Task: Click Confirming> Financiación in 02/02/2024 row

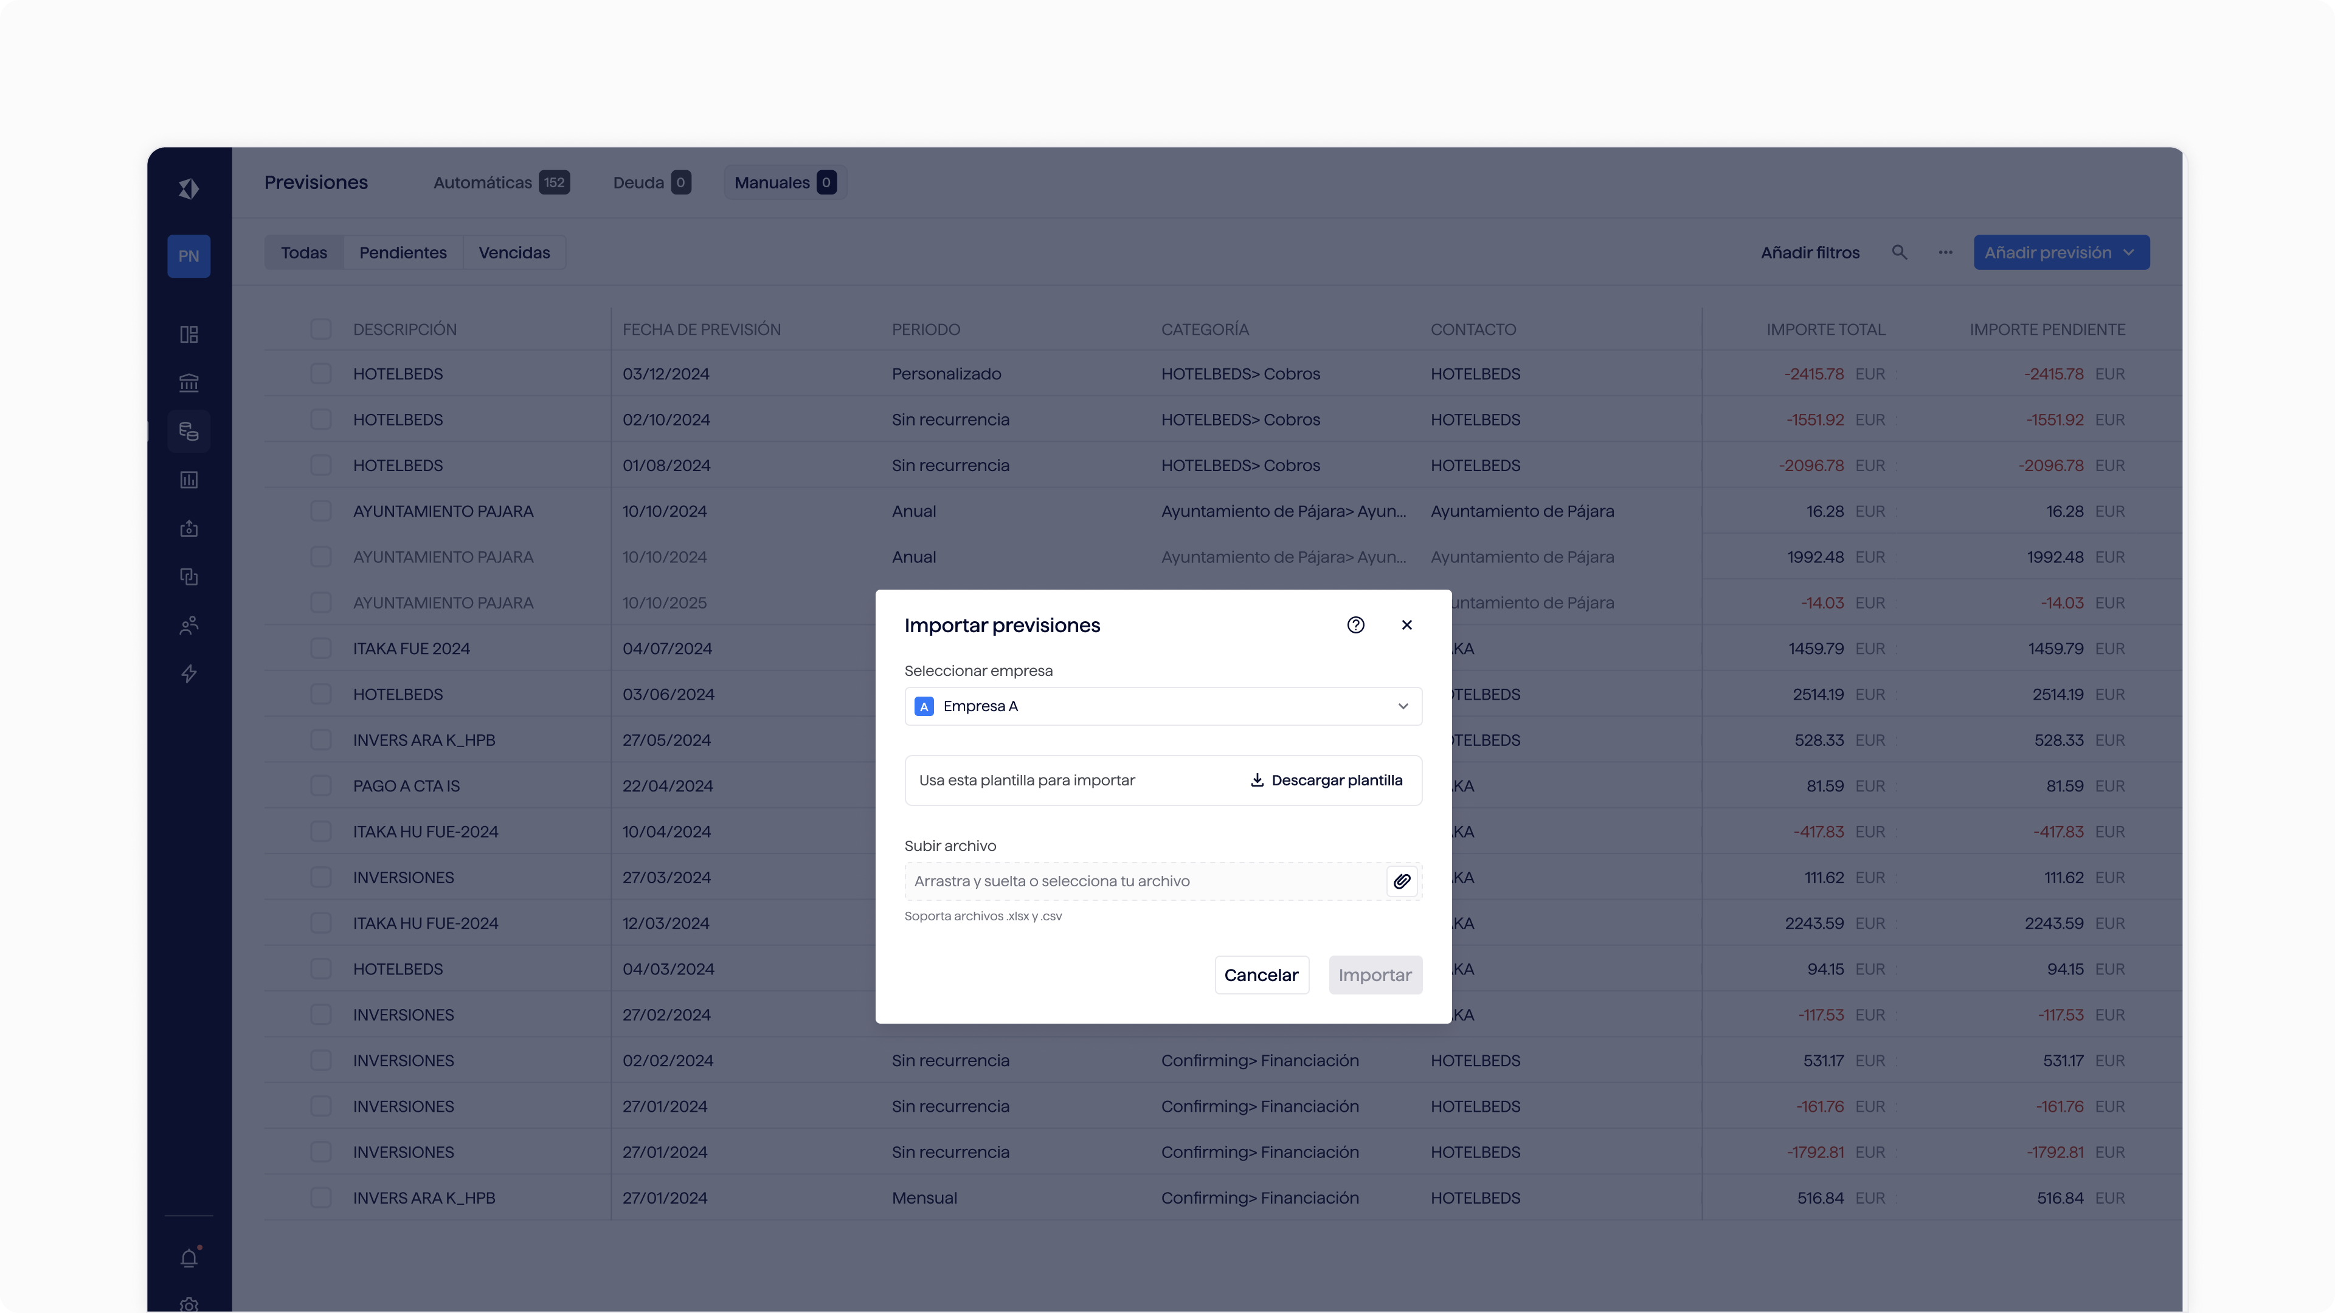Action: click(x=1260, y=1061)
